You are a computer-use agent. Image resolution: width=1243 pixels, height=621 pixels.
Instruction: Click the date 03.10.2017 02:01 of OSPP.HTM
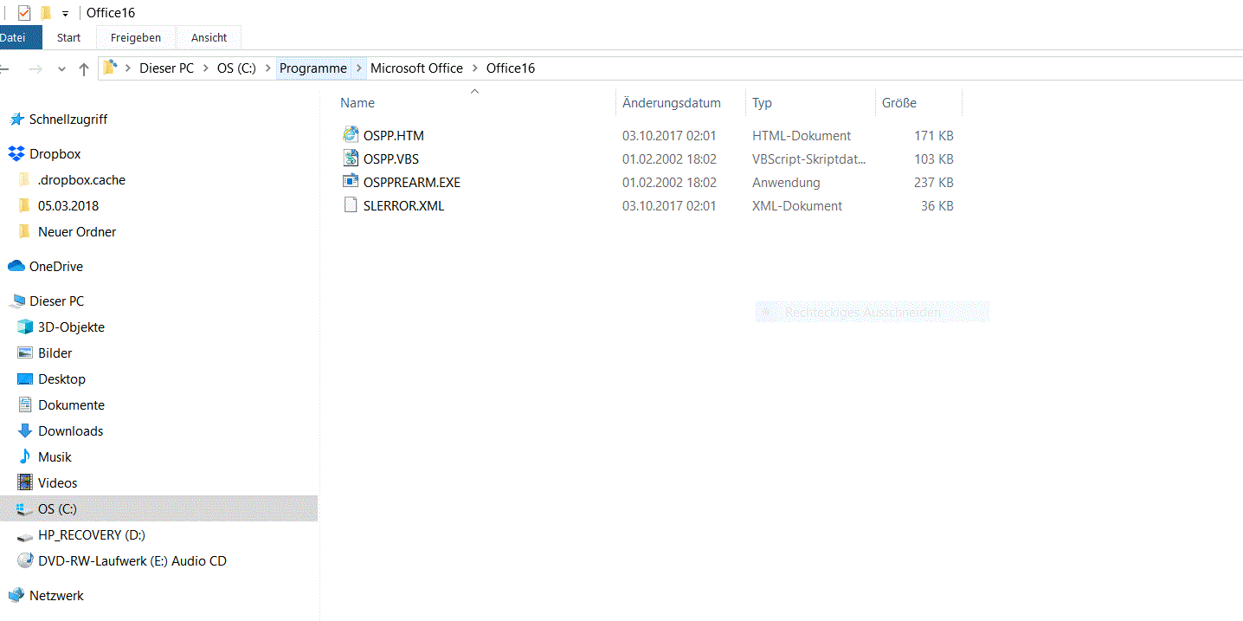pos(669,136)
